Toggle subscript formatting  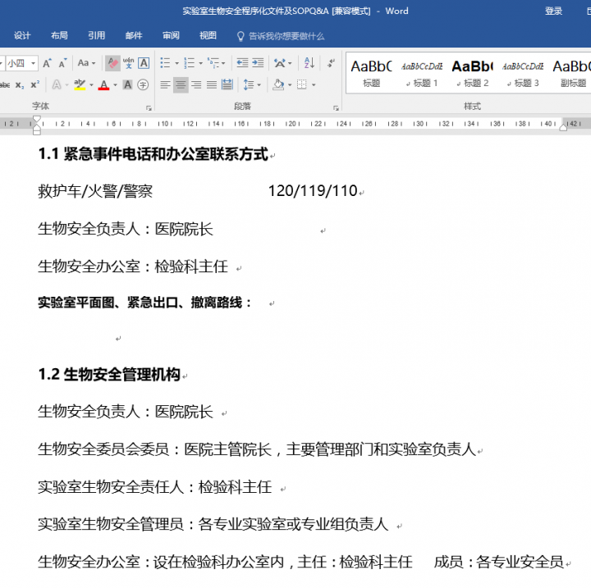[x=20, y=84]
